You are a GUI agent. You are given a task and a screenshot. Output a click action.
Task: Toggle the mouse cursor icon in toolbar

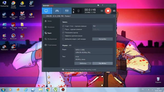[74, 9]
